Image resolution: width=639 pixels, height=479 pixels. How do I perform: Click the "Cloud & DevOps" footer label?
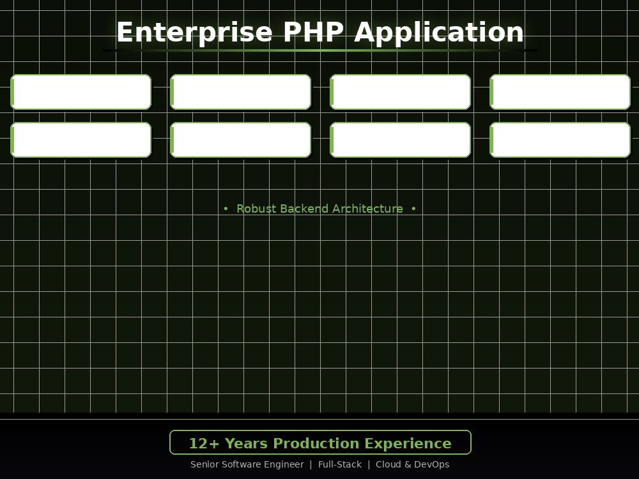point(412,464)
